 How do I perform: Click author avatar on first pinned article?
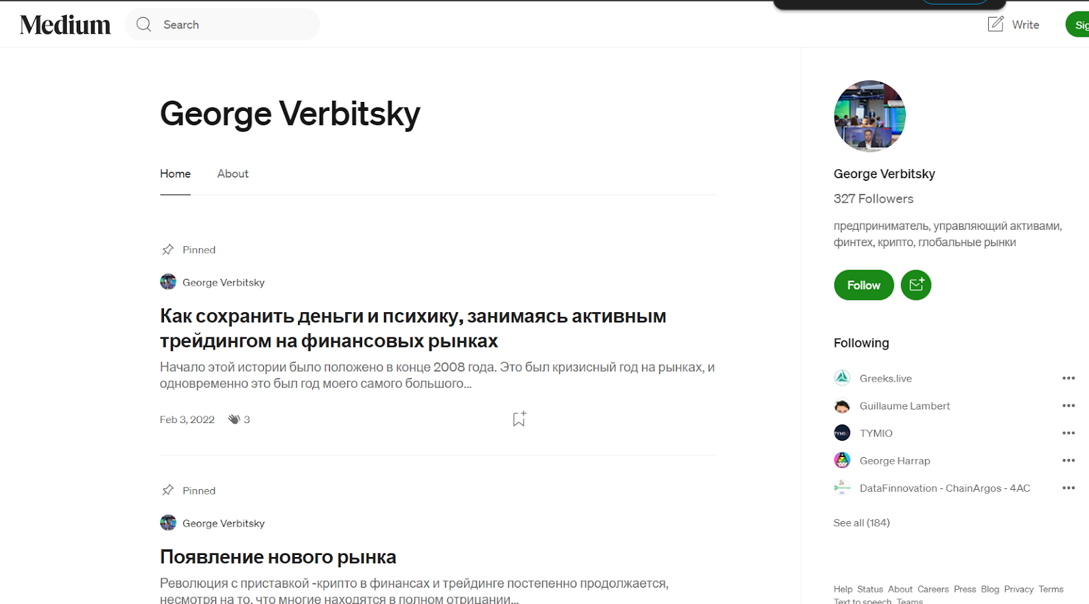pos(168,282)
